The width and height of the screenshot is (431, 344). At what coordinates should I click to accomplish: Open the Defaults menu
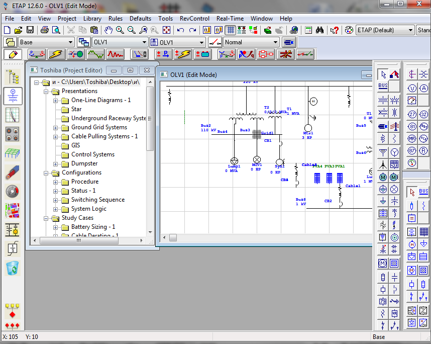click(x=140, y=19)
